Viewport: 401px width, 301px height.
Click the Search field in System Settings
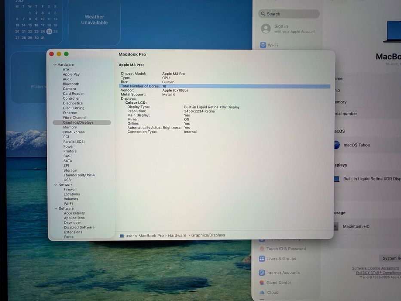coord(289,14)
